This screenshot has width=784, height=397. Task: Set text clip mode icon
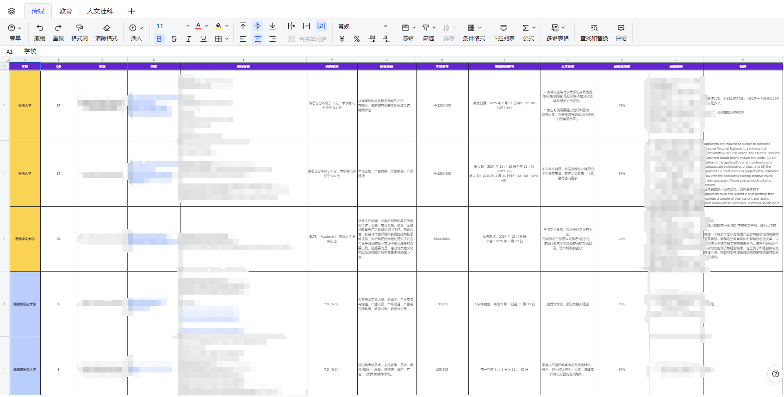tap(306, 26)
